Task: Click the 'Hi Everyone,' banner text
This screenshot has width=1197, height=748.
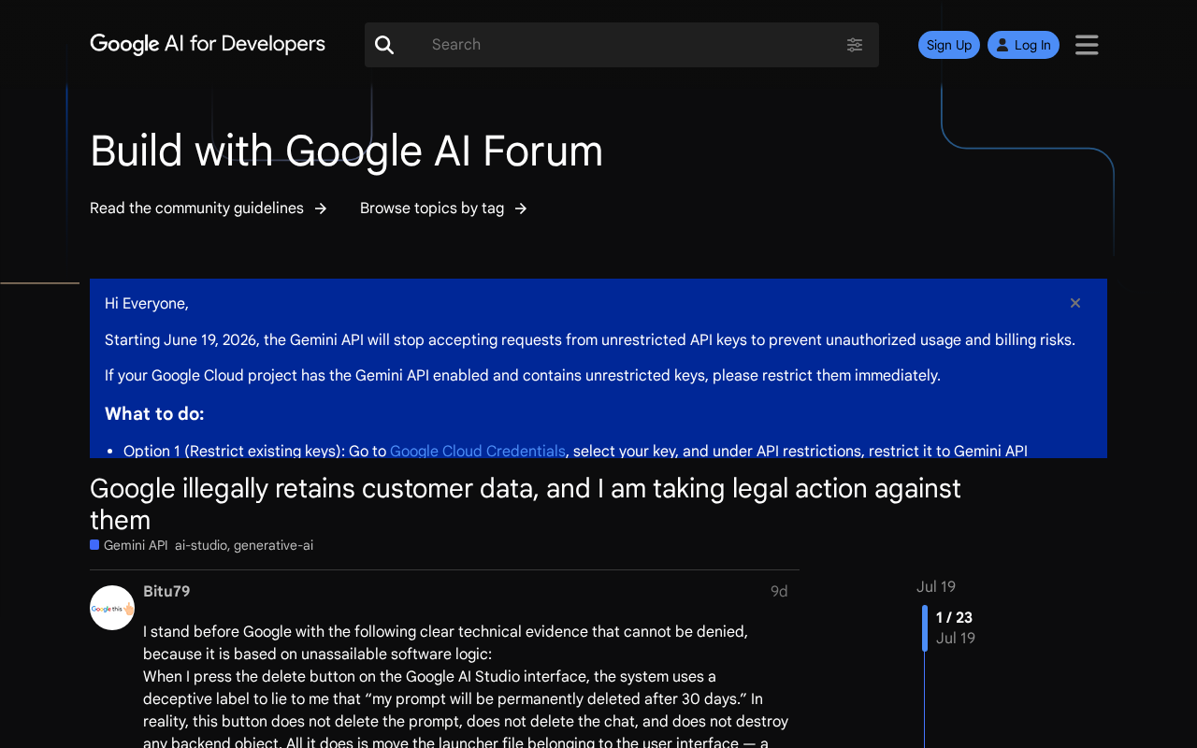Action: [x=147, y=303]
